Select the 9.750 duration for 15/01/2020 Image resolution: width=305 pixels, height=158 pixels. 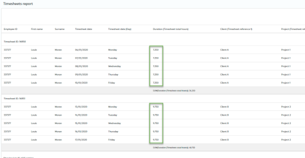coord(156,123)
